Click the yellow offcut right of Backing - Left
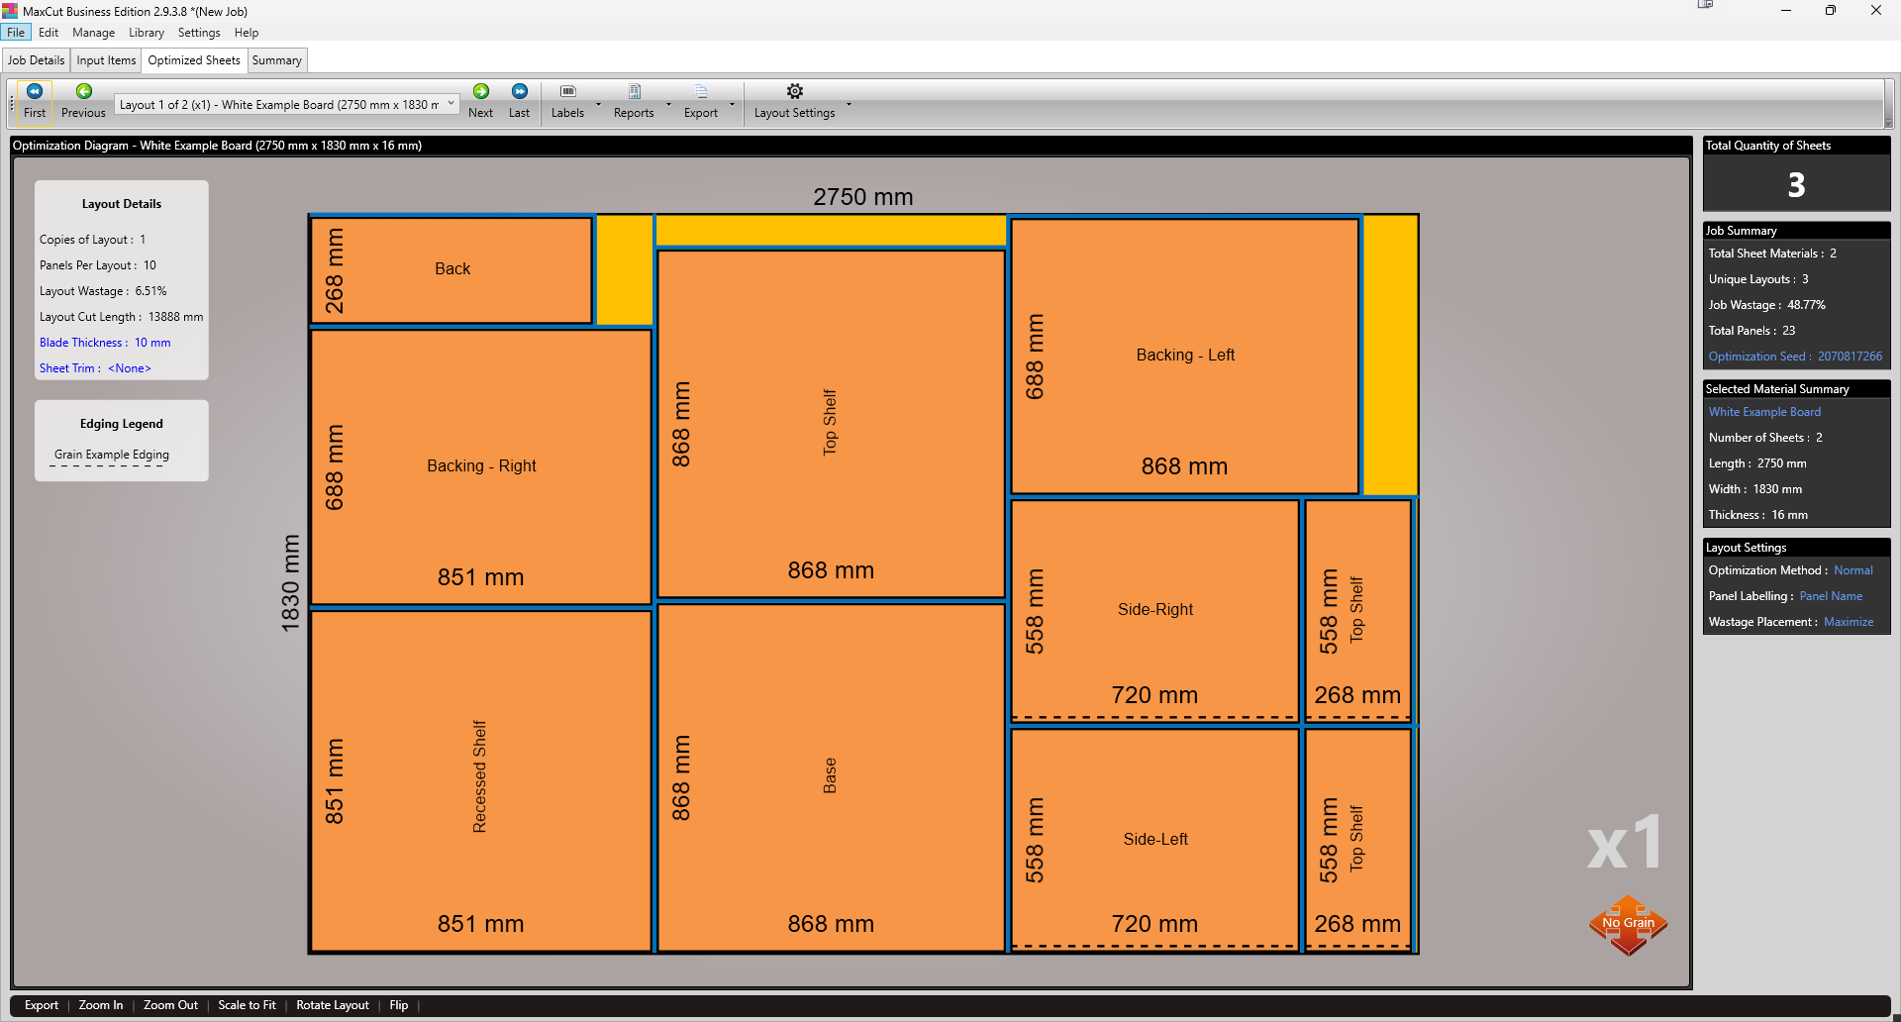This screenshot has height=1022, width=1901. [1390, 356]
